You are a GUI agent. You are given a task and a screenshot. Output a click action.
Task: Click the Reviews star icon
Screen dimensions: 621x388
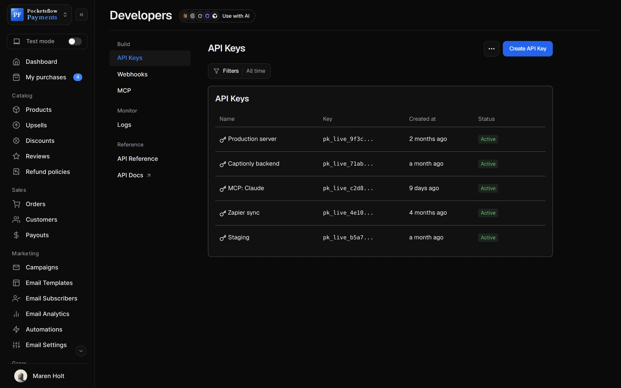pyautogui.click(x=16, y=156)
